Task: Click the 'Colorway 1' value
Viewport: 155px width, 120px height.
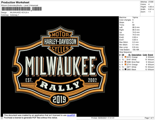Action: (x=14, y=15)
